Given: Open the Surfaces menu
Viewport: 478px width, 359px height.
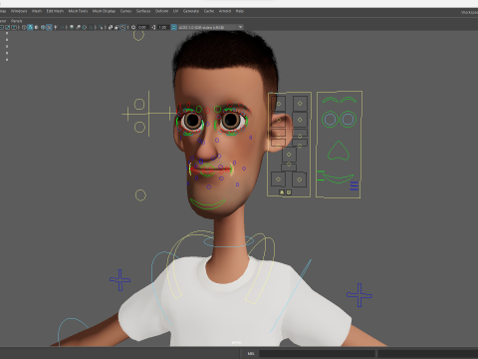Looking at the screenshot, I should [143, 11].
